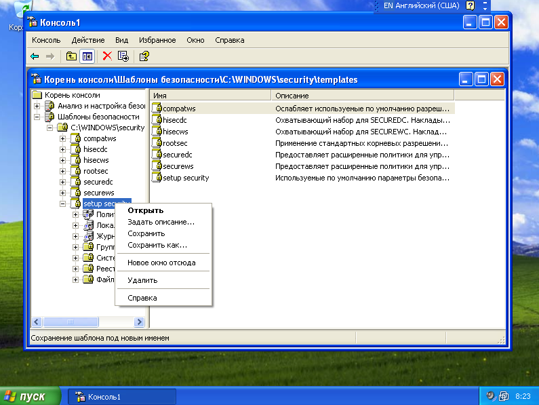Expand the Анализ и настройка tree node
The height and width of the screenshot is (405, 539).
tap(37, 106)
